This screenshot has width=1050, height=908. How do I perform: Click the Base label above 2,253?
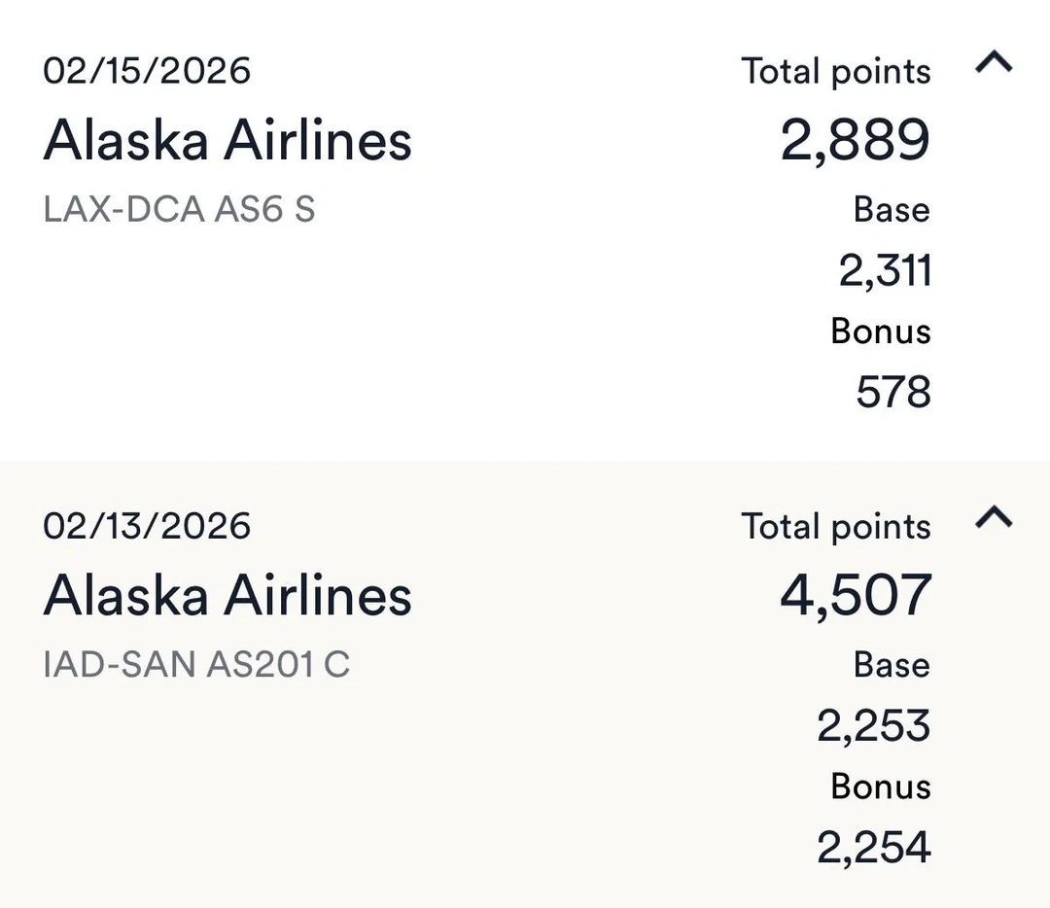point(892,664)
